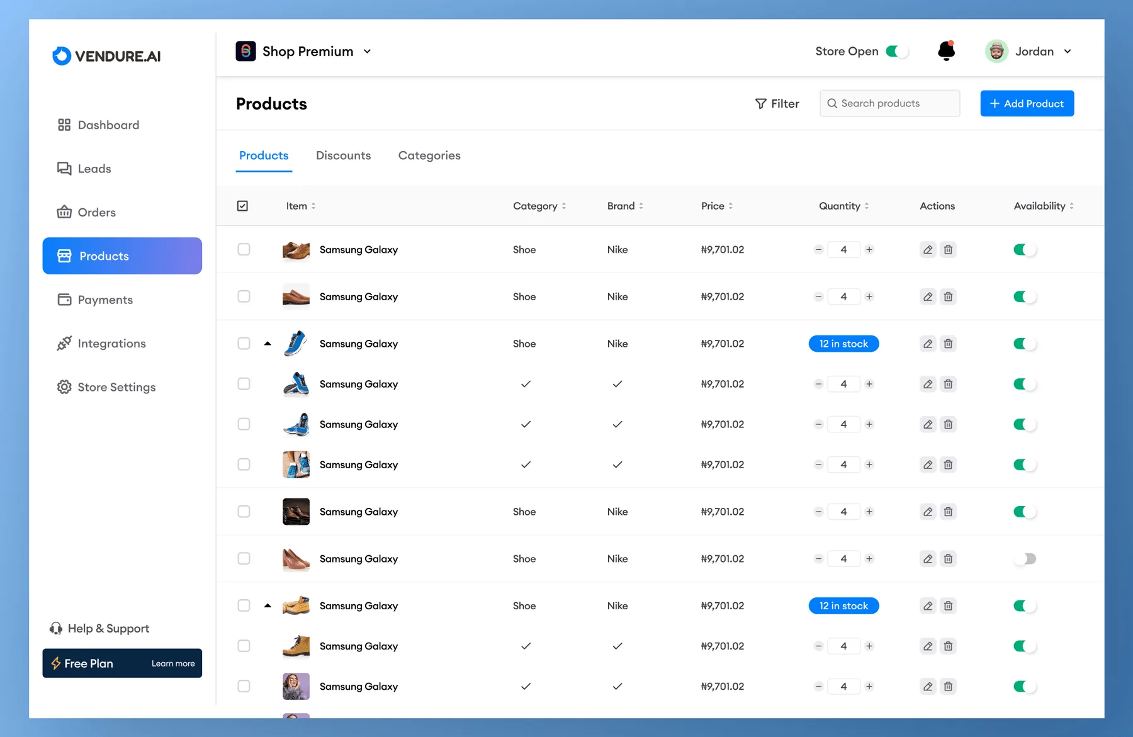Viewport: 1133px width, 737px height.
Task: Click the Integrations plug icon
Action: tap(64, 343)
